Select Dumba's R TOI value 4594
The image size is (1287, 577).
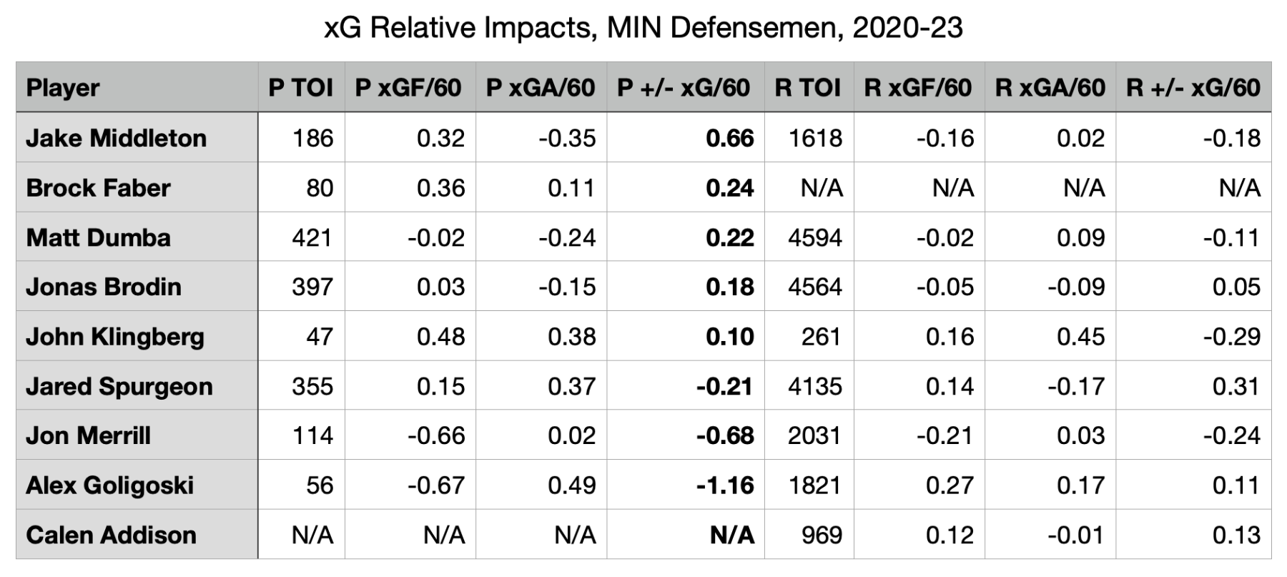coord(814,237)
